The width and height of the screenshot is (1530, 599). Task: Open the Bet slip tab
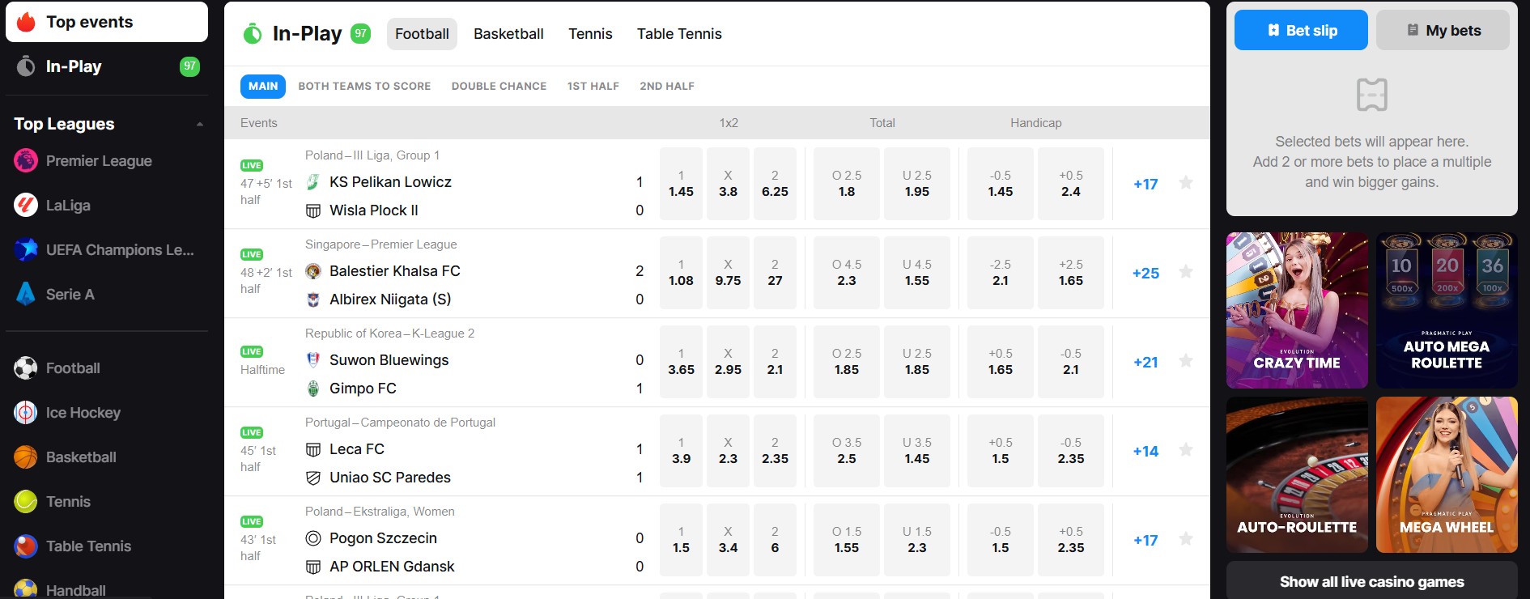click(1301, 30)
